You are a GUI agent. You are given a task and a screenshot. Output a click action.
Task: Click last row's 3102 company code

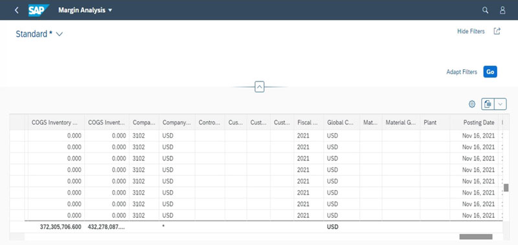pos(139,215)
